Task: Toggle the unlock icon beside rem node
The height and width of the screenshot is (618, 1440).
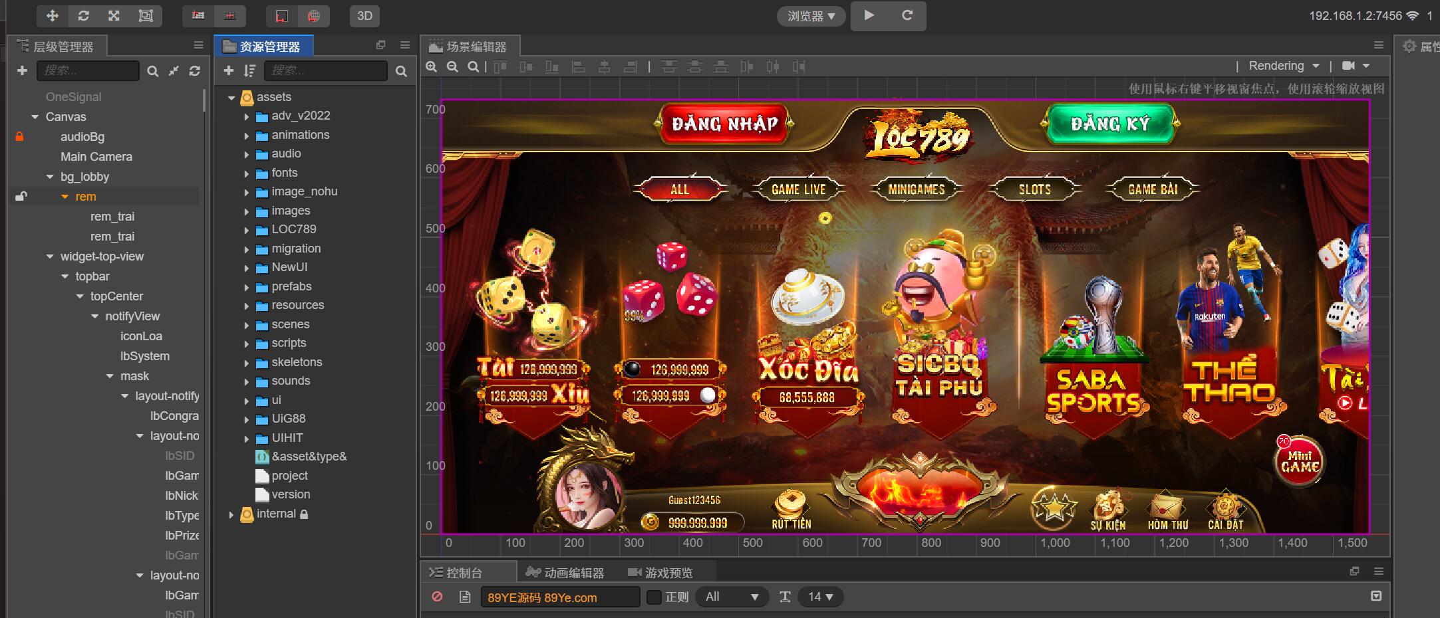Action: [21, 196]
